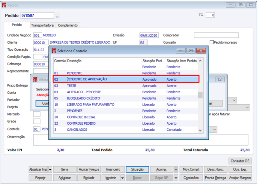Click the Grade input field
The image size is (258, 184).
pos(37,121)
